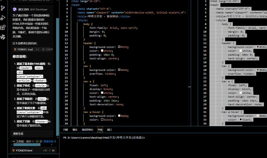Viewport: 267px width, 158px height.
Task: Click the right arrow of the horizontal scrollbar
Action: (x=52, y=145)
